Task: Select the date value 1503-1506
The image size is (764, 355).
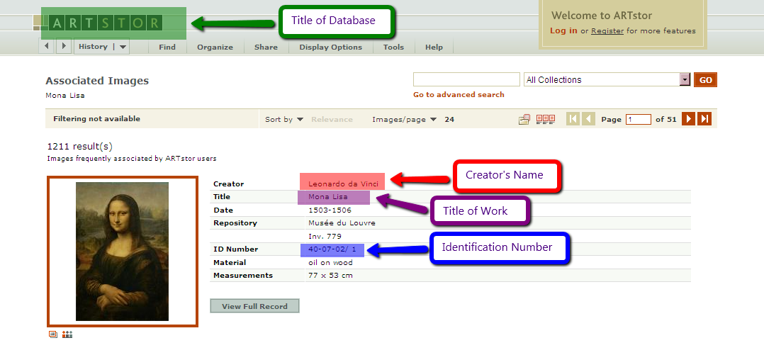Action: 330,210
